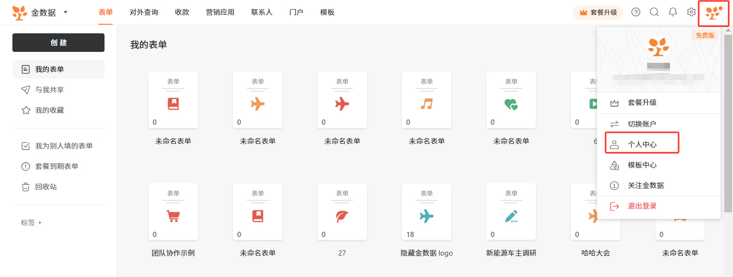Open 个人中心 from the account menu

pyautogui.click(x=659, y=144)
